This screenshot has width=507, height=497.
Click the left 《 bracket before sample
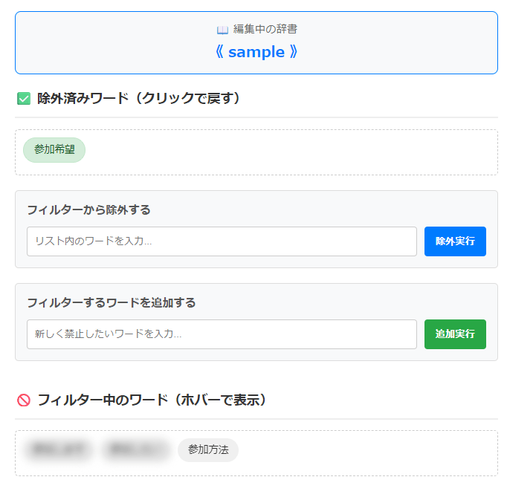(219, 52)
